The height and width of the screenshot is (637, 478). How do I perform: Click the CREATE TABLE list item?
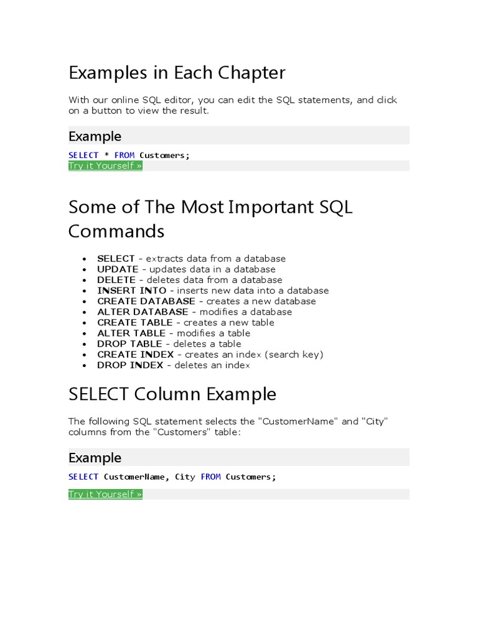pos(185,322)
